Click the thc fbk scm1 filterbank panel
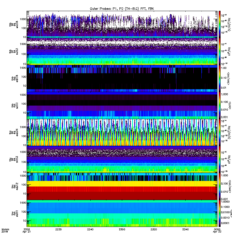The height and width of the screenshot is (247, 232). click(122, 213)
